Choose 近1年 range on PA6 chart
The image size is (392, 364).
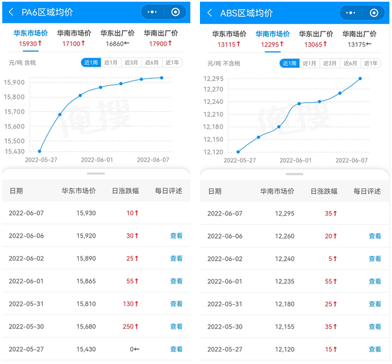172,63
